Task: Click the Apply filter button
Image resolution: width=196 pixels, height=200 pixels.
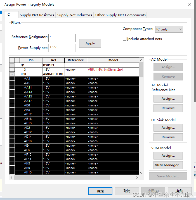Action: tap(90, 43)
